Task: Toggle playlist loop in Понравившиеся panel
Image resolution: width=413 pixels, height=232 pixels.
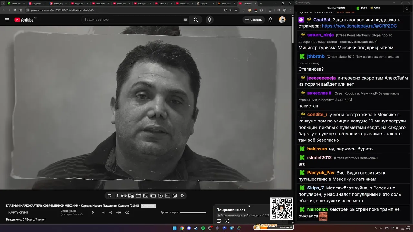Action: 219,221
